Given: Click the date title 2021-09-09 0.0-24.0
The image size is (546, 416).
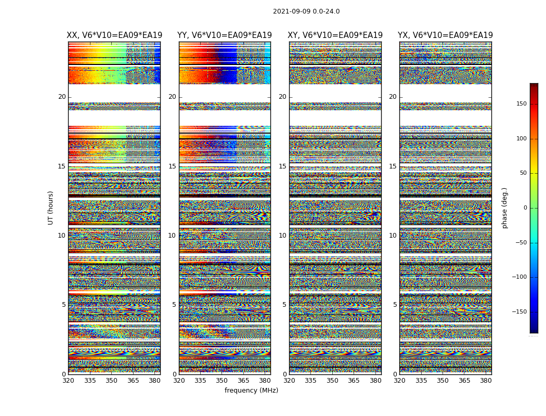Looking at the screenshot, I should coord(306,11).
